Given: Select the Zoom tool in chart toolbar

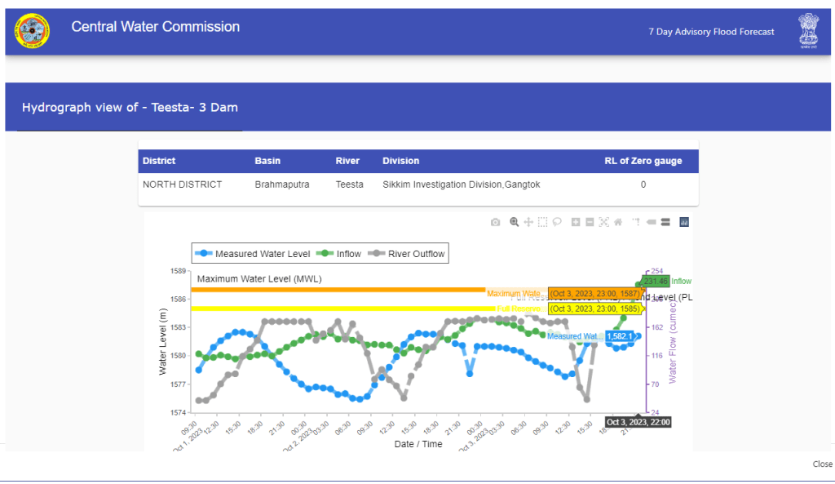Looking at the screenshot, I should 515,222.
